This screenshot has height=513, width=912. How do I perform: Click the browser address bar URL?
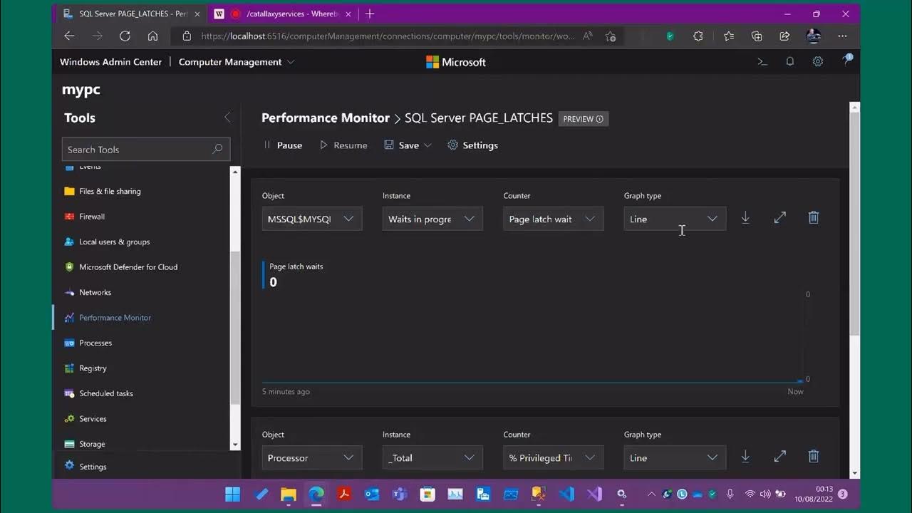[x=388, y=36]
